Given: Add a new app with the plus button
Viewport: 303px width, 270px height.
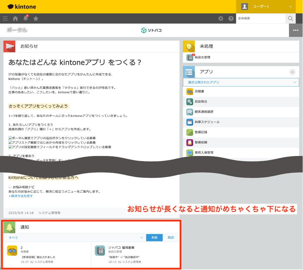Looking at the screenshot, I should 292,72.
